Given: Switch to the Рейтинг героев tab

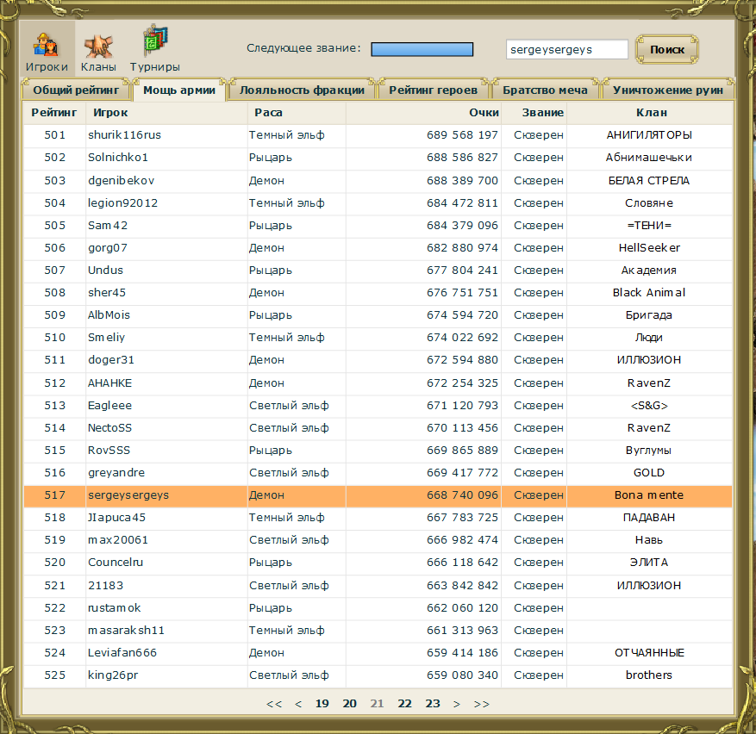Looking at the screenshot, I should pyautogui.click(x=433, y=90).
